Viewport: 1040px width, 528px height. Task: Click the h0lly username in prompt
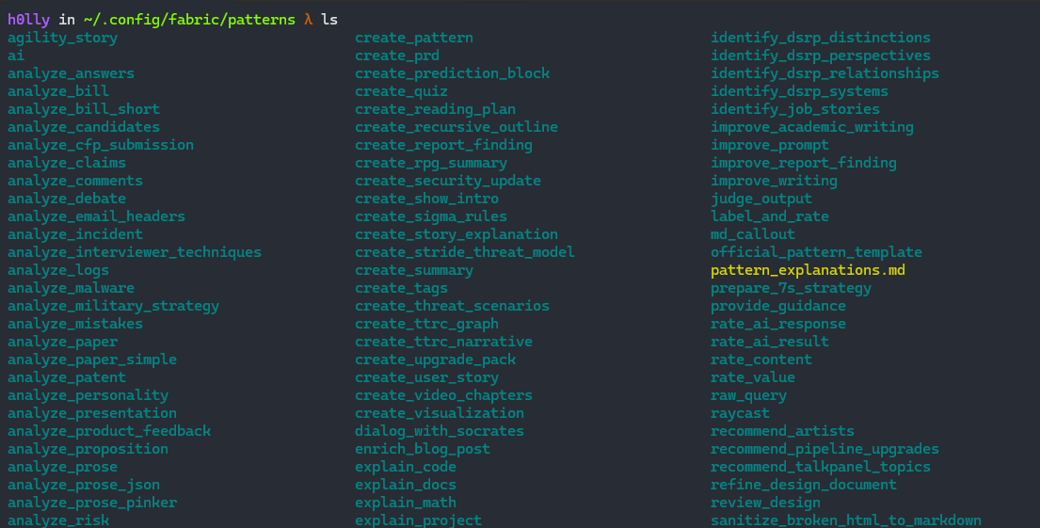tap(28, 20)
